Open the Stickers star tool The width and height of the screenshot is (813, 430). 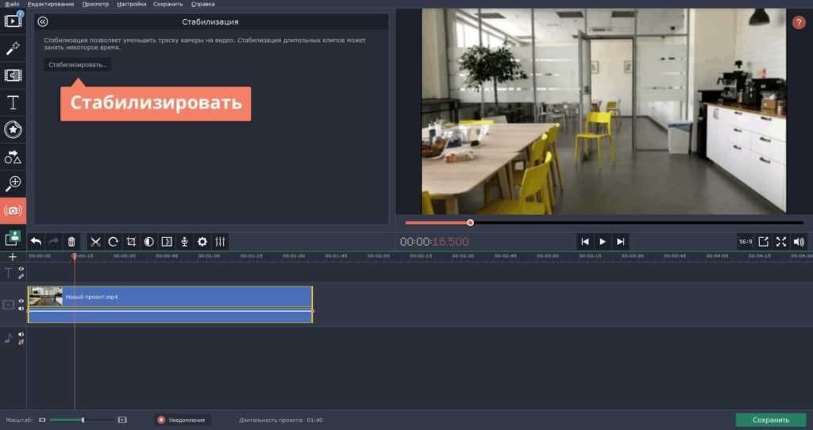13,129
